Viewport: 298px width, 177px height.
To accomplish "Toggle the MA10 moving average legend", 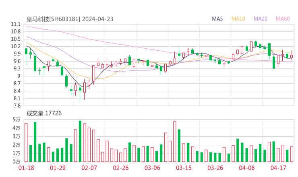I will [x=238, y=19].
